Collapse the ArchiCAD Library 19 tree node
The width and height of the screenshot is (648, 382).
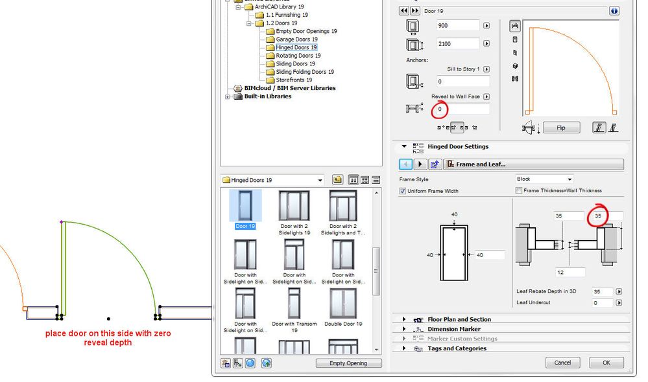click(x=238, y=7)
